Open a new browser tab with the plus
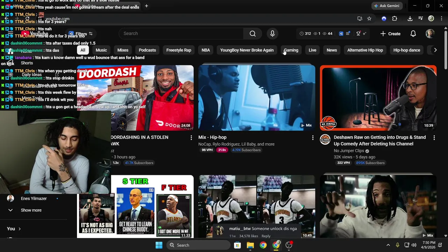 146,6
